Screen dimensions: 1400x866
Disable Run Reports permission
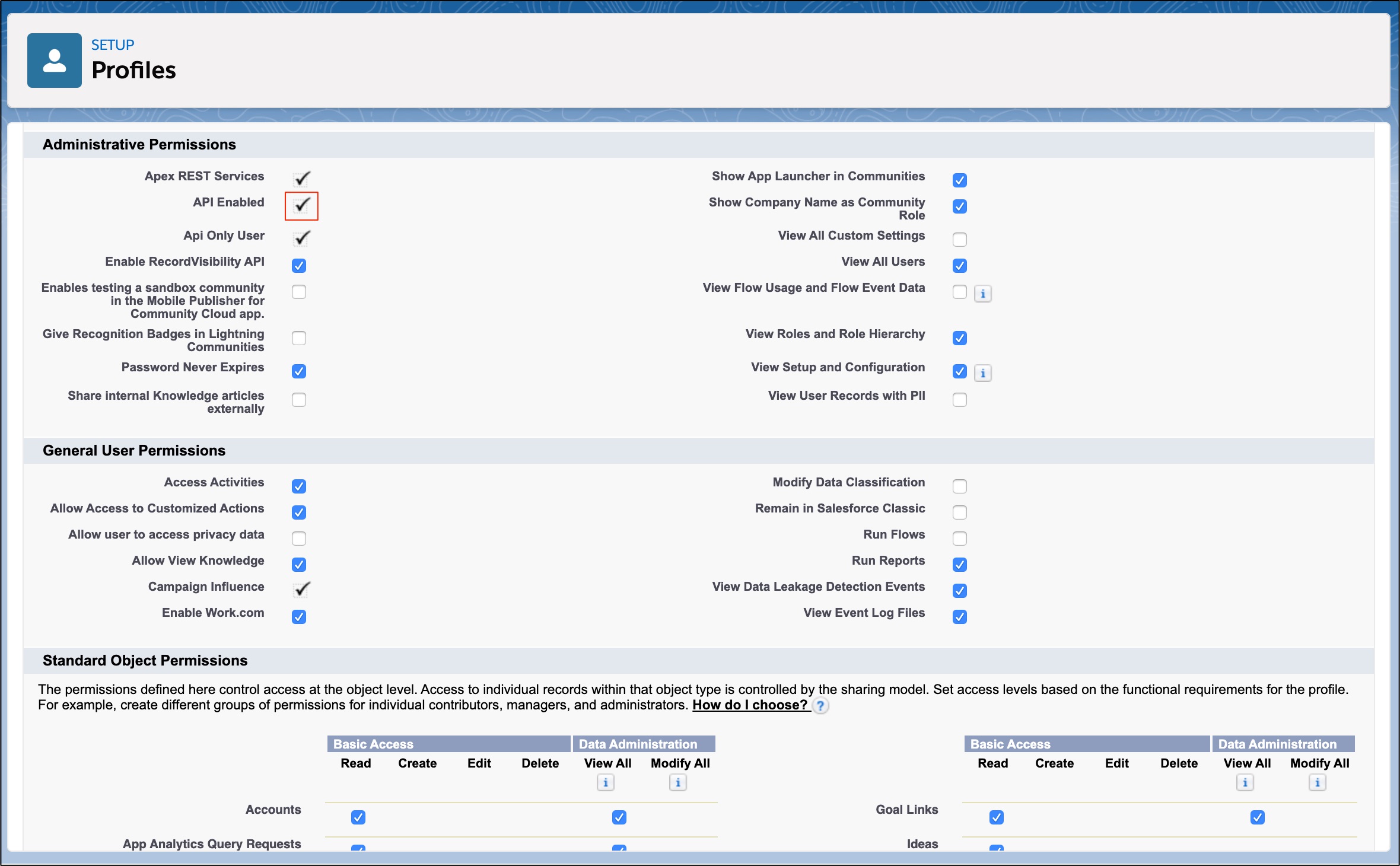pyautogui.click(x=960, y=565)
